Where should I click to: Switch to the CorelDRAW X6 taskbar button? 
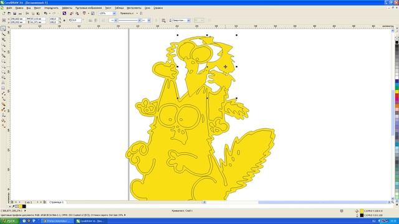[90, 221]
